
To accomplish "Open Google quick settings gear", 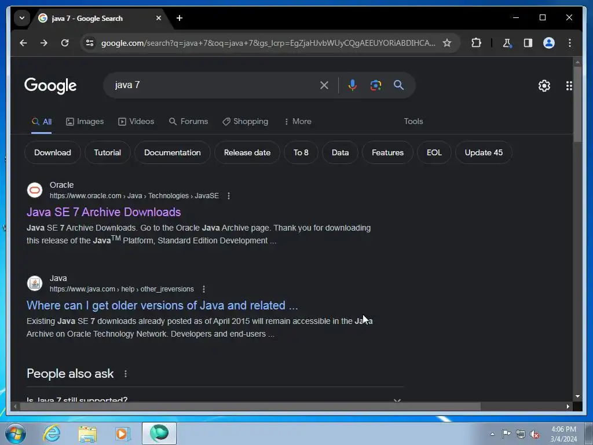I will [544, 86].
